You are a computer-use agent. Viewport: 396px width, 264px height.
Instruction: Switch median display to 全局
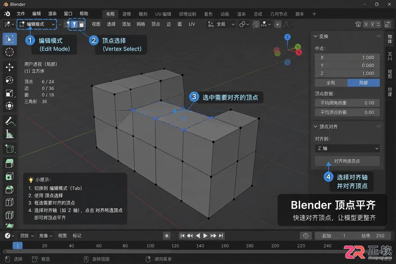click(x=331, y=83)
